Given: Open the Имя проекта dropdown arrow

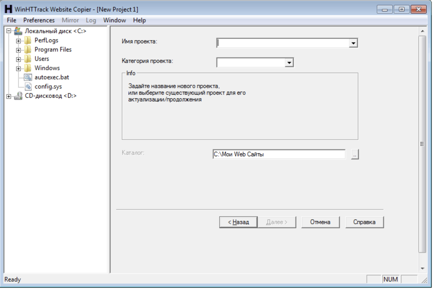Looking at the screenshot, I should coord(353,43).
